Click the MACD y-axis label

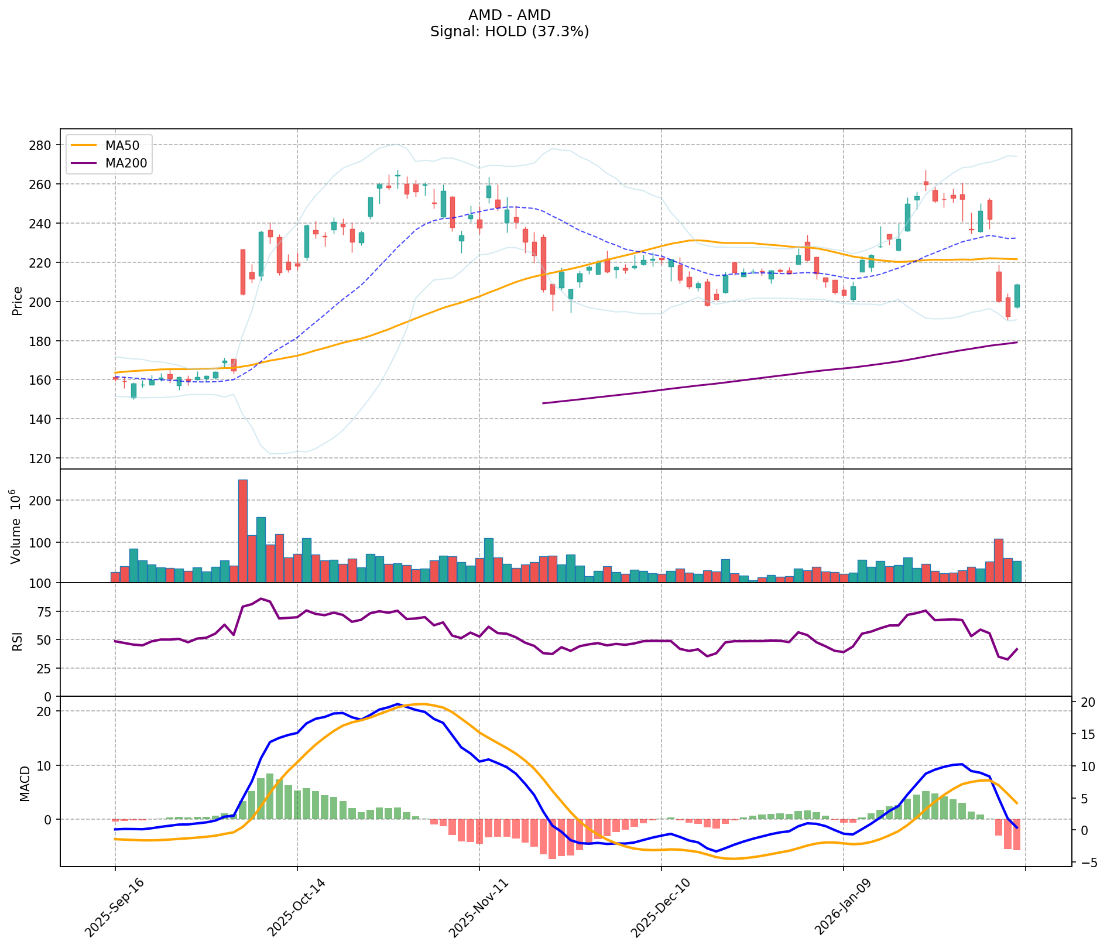pos(24,783)
